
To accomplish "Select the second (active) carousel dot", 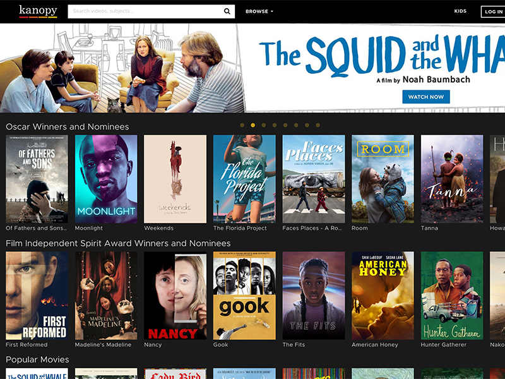I will click(253, 125).
